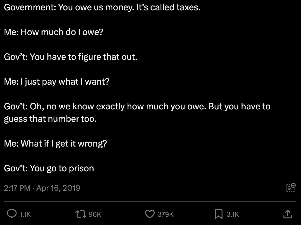Open the 2:17 PM timestamp link
Viewport: 301px width, 225px height.
coord(17,188)
